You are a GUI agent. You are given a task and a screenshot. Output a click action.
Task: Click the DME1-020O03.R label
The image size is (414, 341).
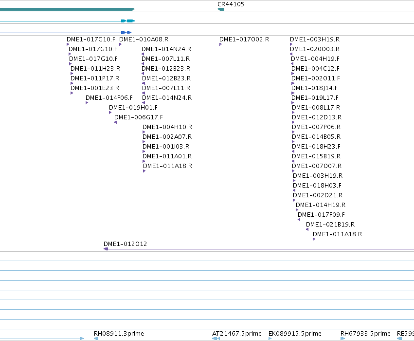[315, 49]
